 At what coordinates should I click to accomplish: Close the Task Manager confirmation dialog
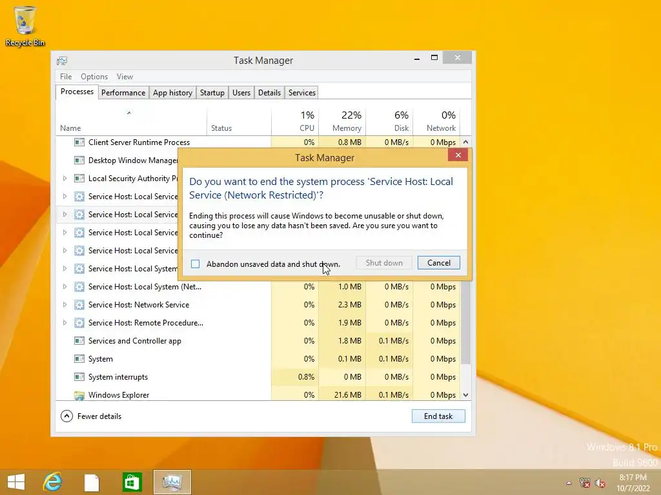(x=458, y=155)
